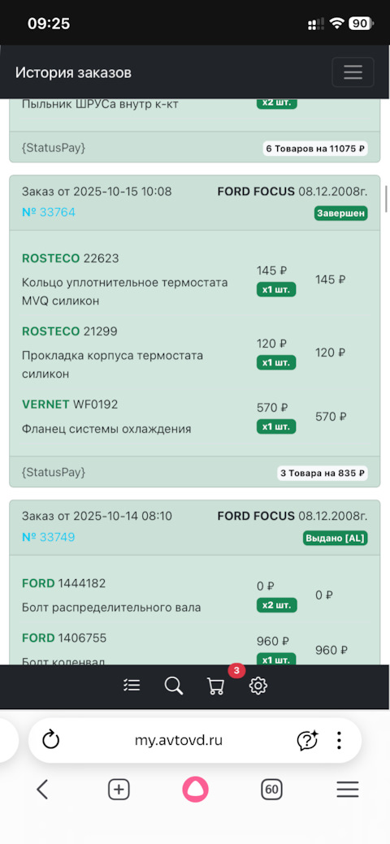Screen dimensions: 390x844
Task: Tap the browser AI assistant chat icon
Action: tap(308, 741)
